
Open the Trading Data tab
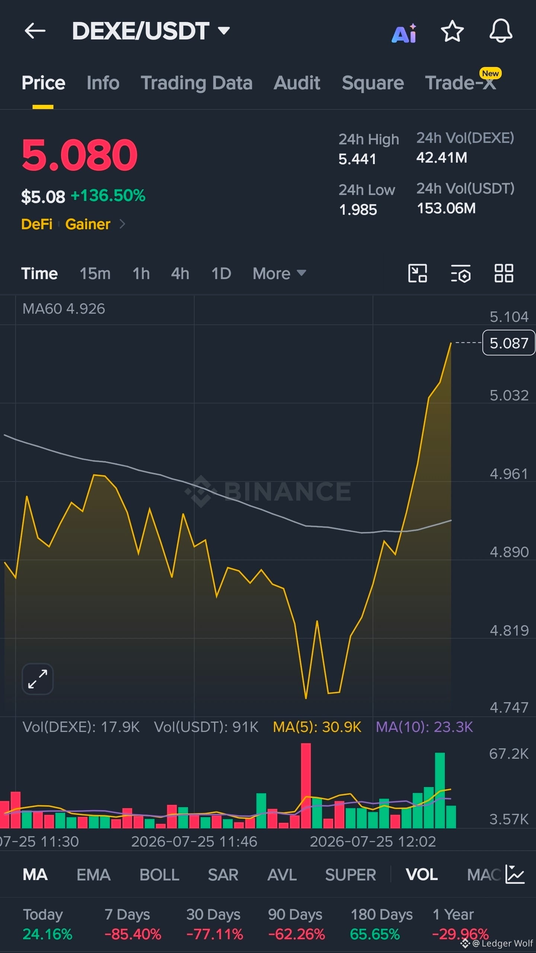(197, 83)
